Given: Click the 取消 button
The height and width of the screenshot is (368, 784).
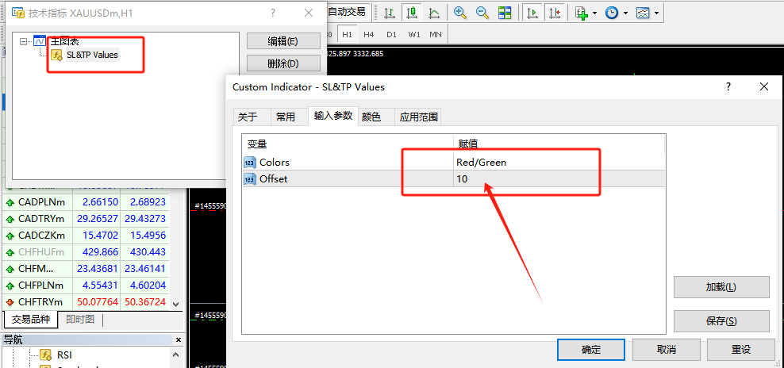Looking at the screenshot, I should point(666,350).
